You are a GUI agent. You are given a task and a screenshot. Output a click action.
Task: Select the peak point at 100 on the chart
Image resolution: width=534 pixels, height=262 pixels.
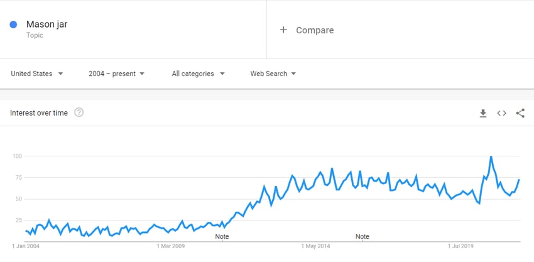(x=491, y=156)
